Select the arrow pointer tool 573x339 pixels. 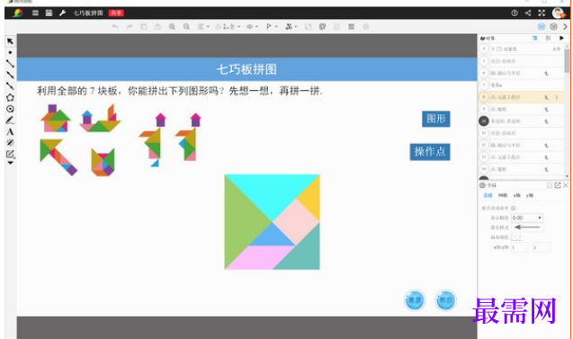click(10, 41)
